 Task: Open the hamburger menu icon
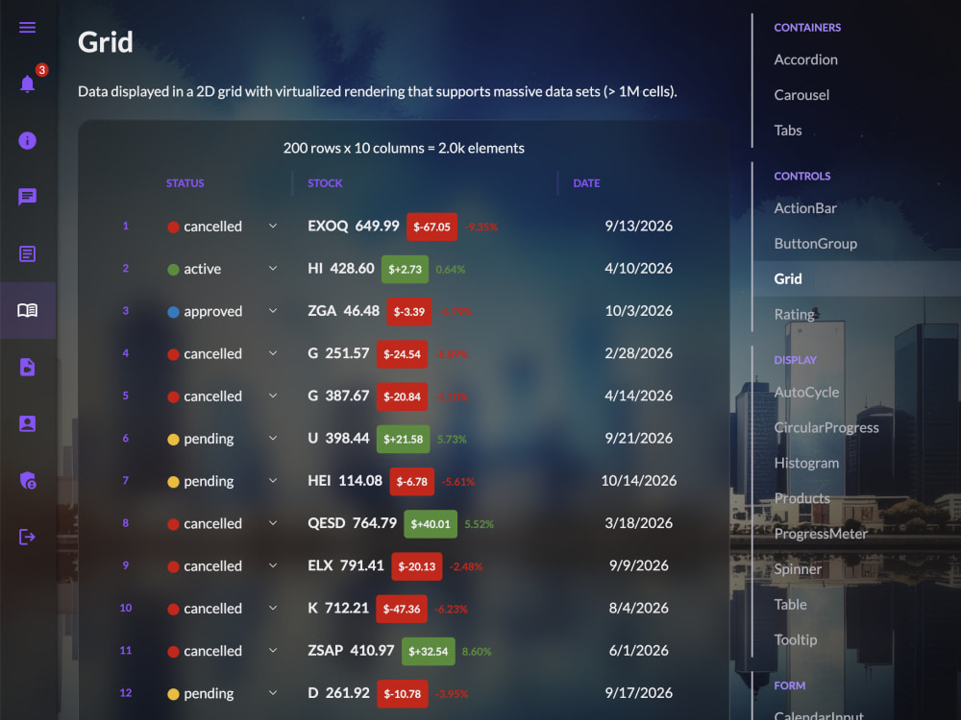pos(27,28)
